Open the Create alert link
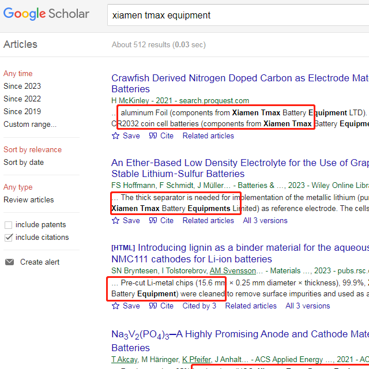Viewport: 369px width, 369px height. click(40, 262)
